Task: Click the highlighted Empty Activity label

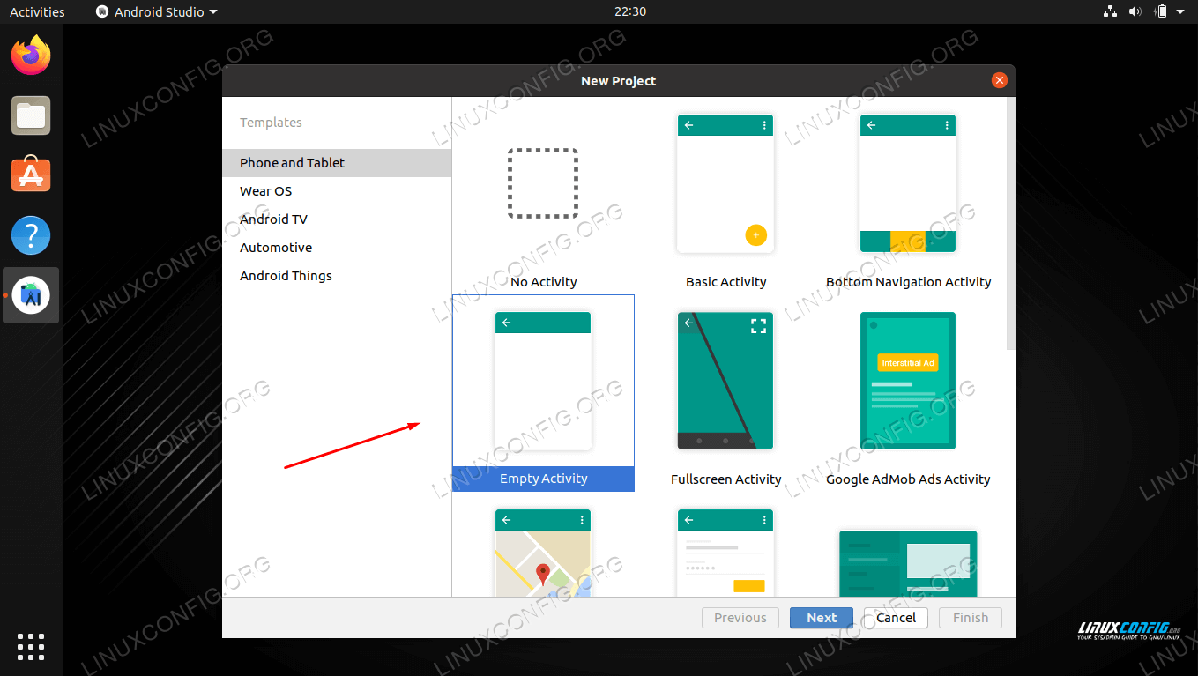Action: 543,479
